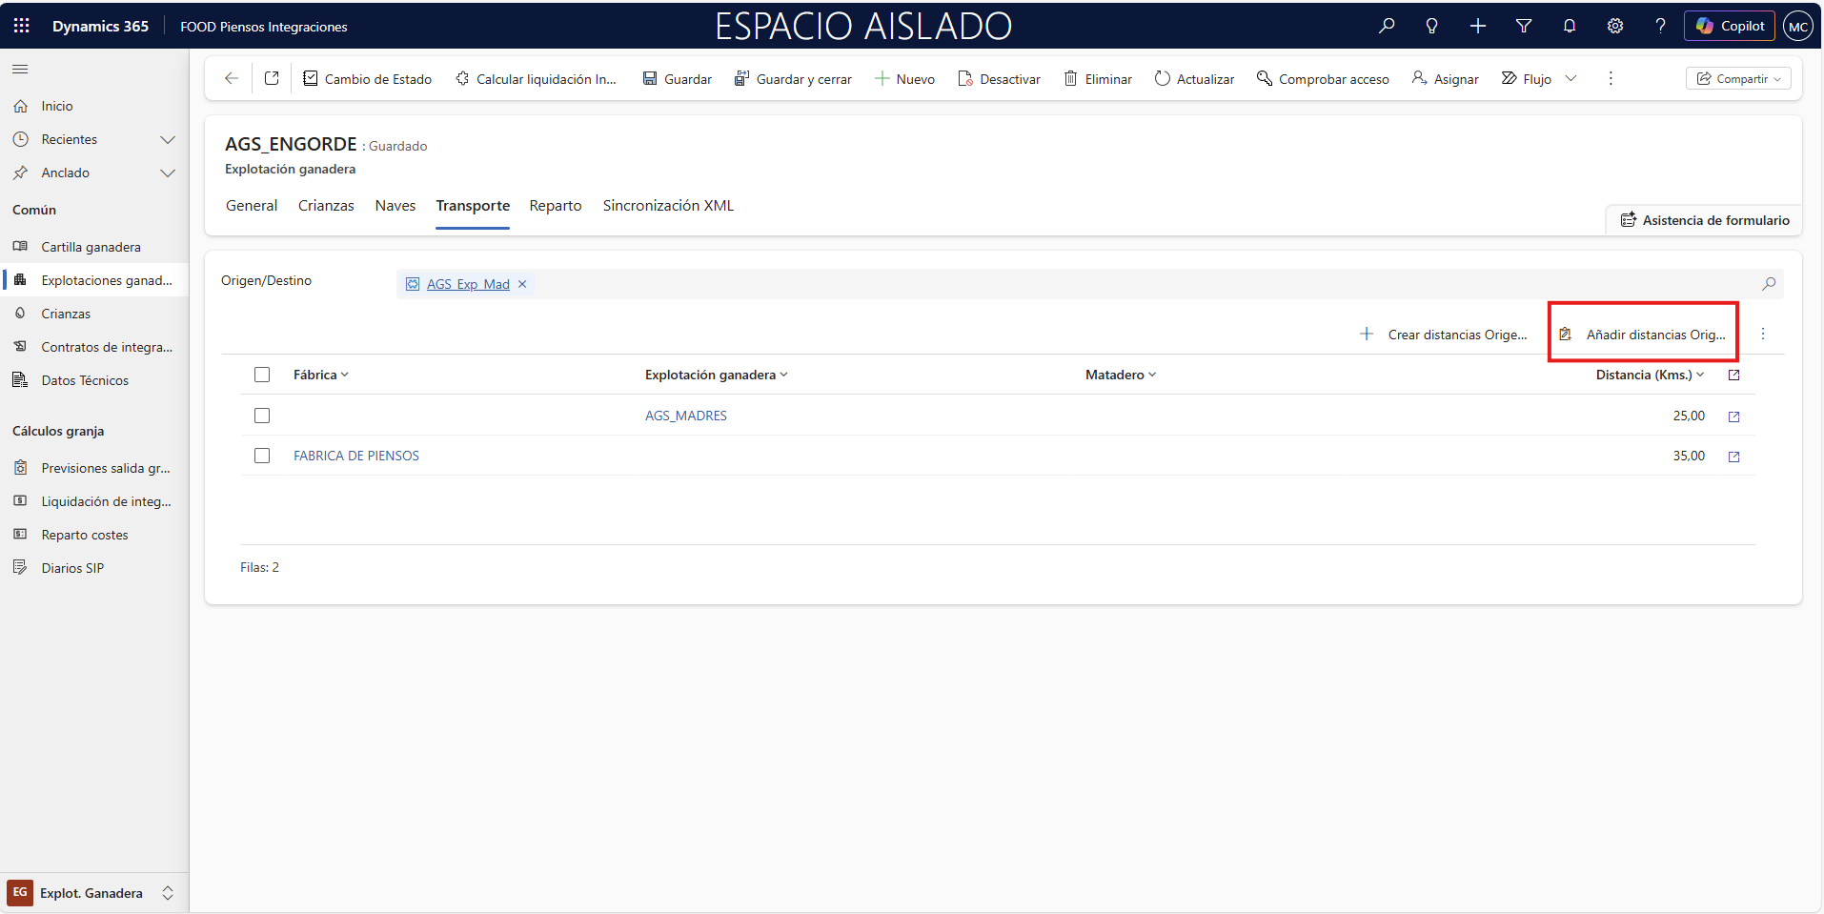Screen dimensions: 1824x914
Task: Open the AGS_MADRES row record icon
Action: [1733, 416]
